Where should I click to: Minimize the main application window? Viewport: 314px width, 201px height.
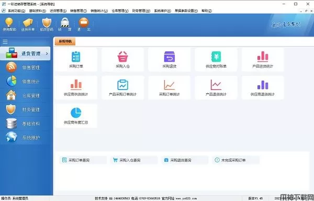click(284, 4)
